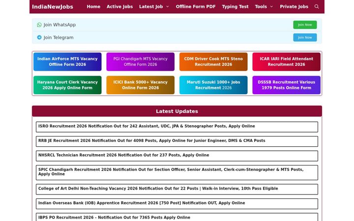Open ISRO Recruitment 2026 notification link
The width and height of the screenshot is (354, 221).
point(147,126)
